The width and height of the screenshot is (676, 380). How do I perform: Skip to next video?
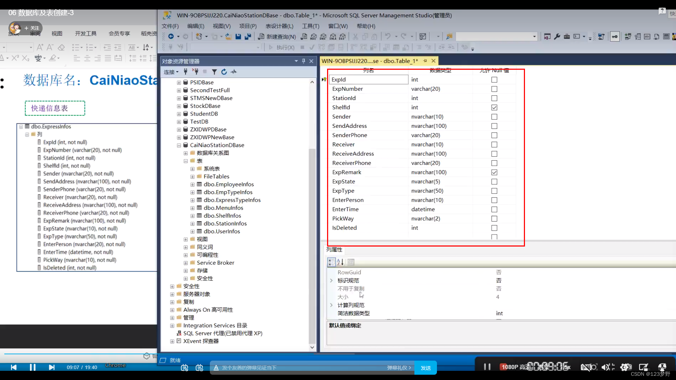click(x=52, y=367)
